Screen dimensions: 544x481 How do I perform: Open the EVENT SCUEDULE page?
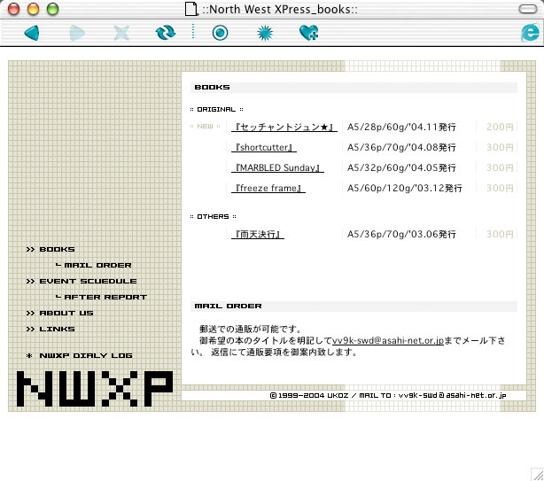[x=88, y=282]
